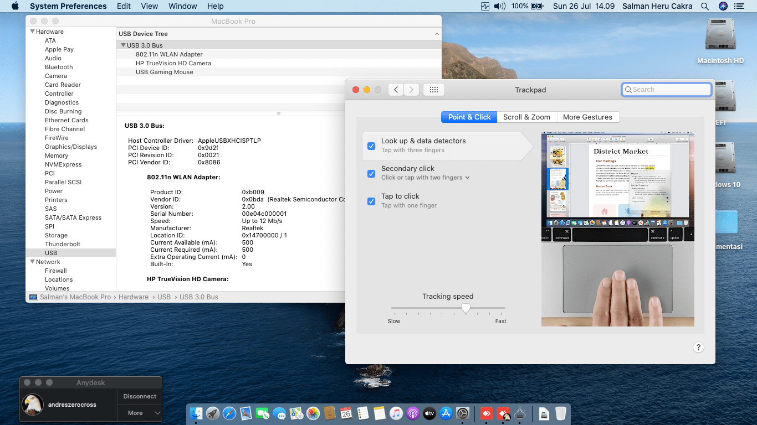Disable Look up & data detectors checkbox
This screenshot has height=425, width=757.
click(371, 146)
